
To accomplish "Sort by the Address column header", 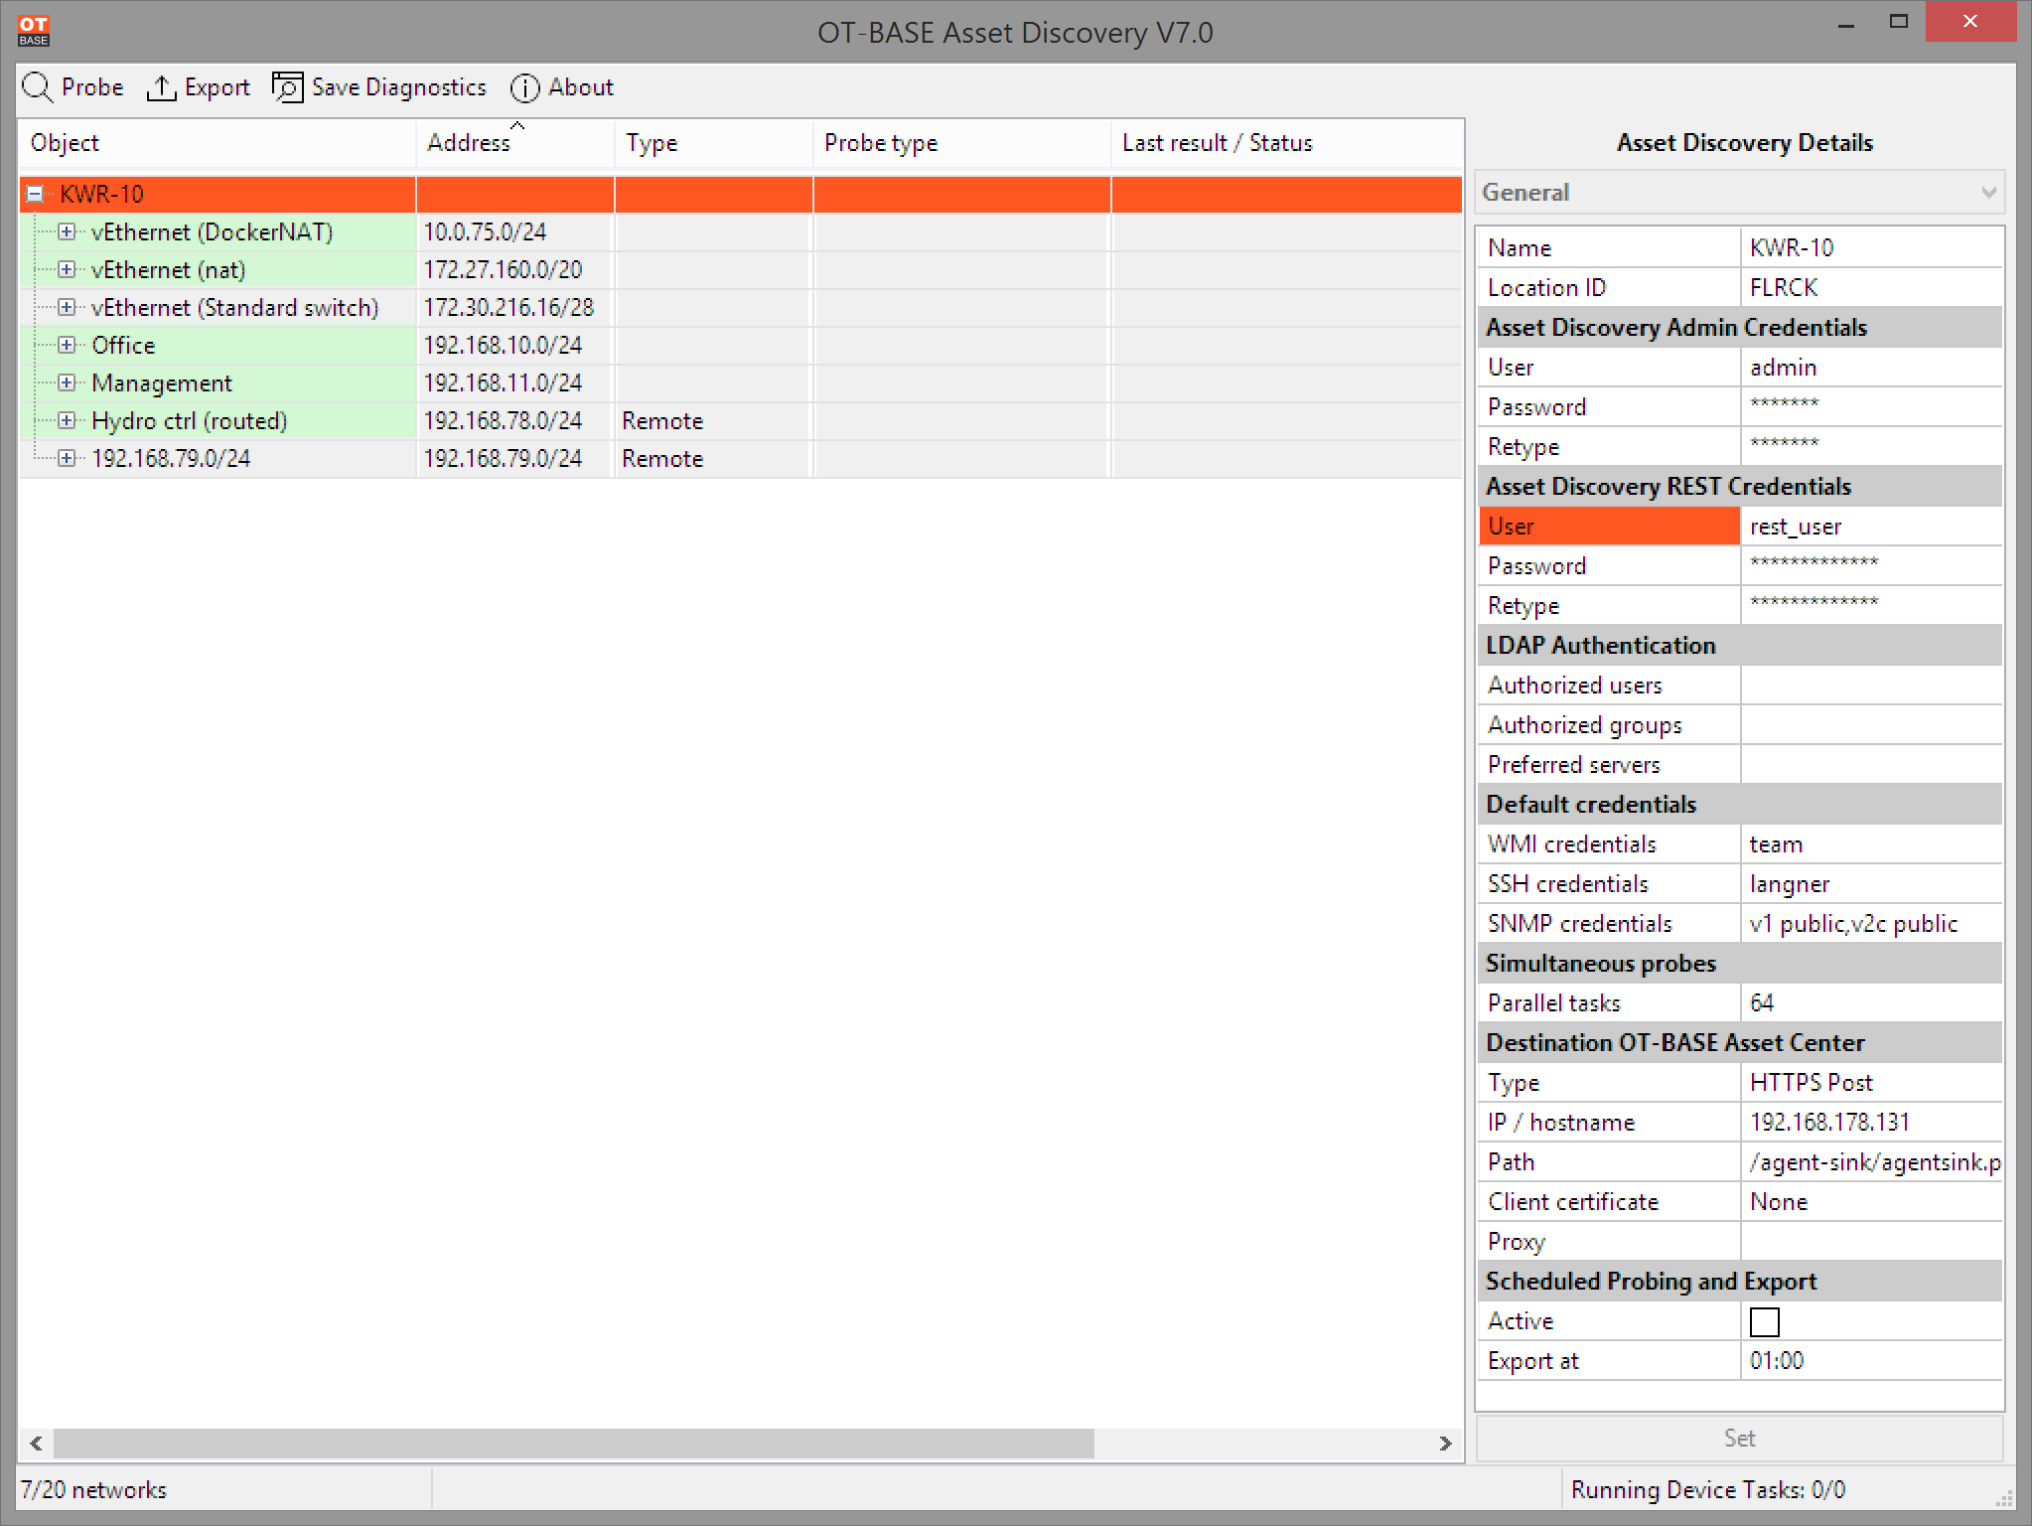I will point(515,143).
